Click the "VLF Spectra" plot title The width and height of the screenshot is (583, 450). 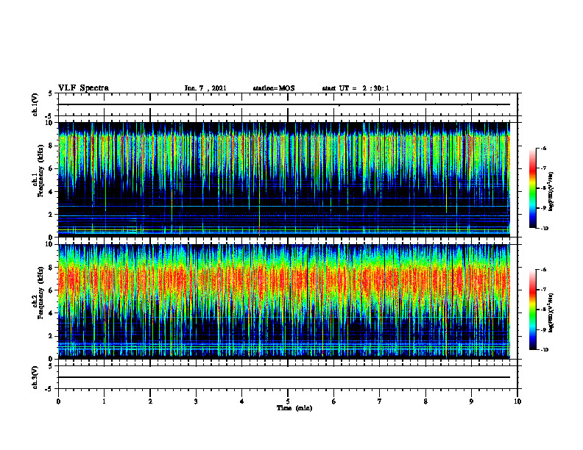[83, 88]
